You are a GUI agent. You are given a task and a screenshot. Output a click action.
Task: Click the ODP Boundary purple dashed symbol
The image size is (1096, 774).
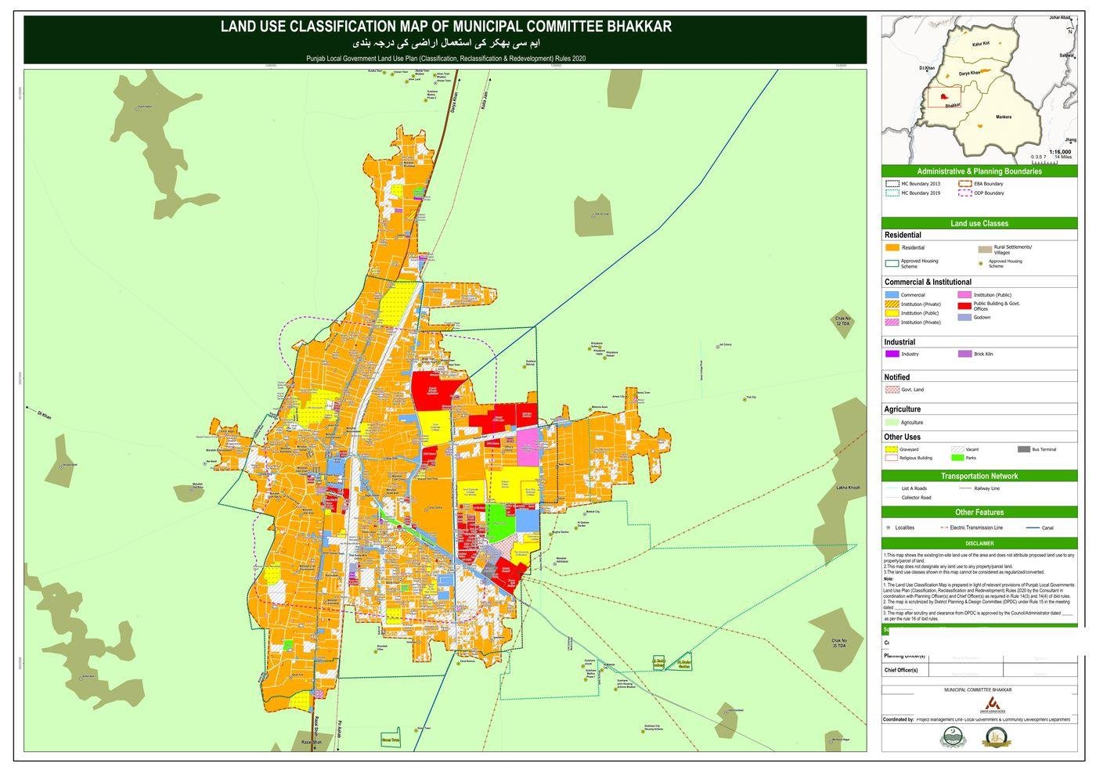coord(964,193)
